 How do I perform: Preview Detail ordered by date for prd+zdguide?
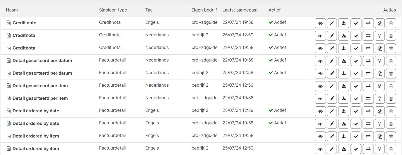pyautogui.click(x=320, y=124)
